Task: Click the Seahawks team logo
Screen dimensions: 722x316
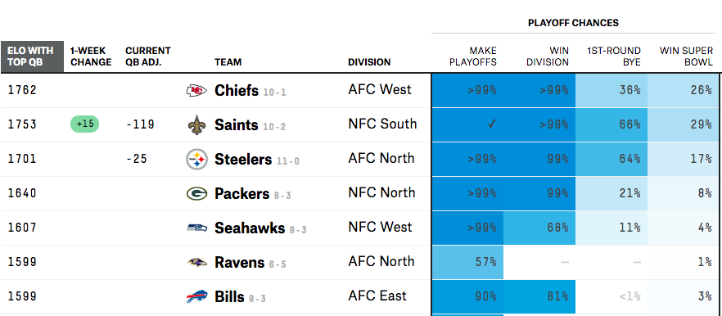Action: (x=196, y=228)
